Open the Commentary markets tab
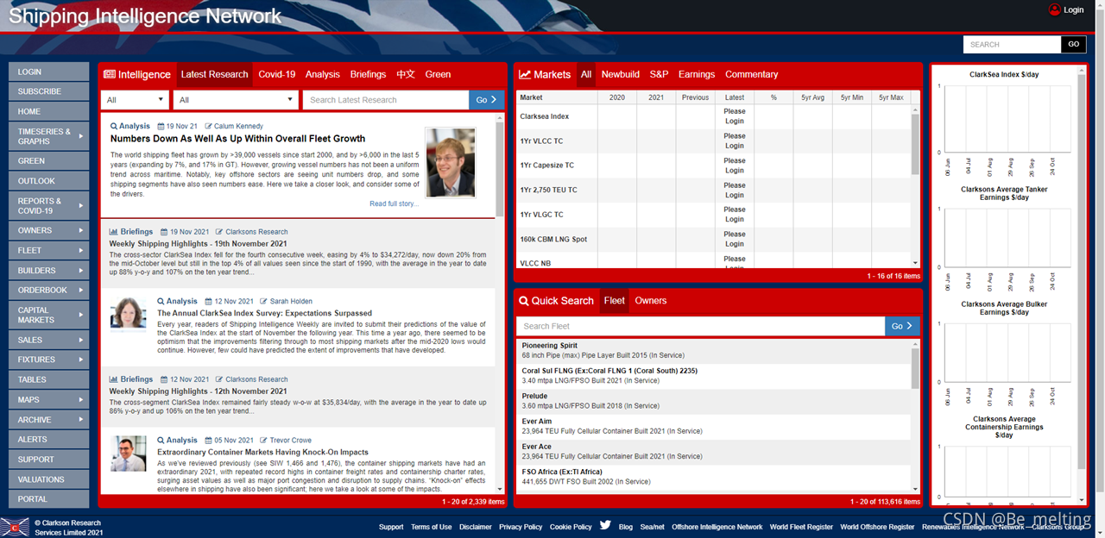 [751, 74]
